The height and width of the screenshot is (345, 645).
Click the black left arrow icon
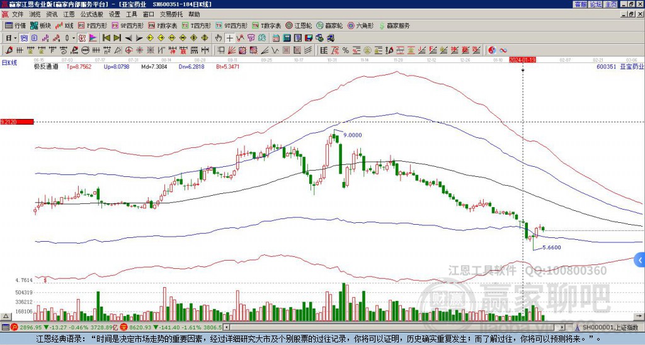click(x=128, y=38)
